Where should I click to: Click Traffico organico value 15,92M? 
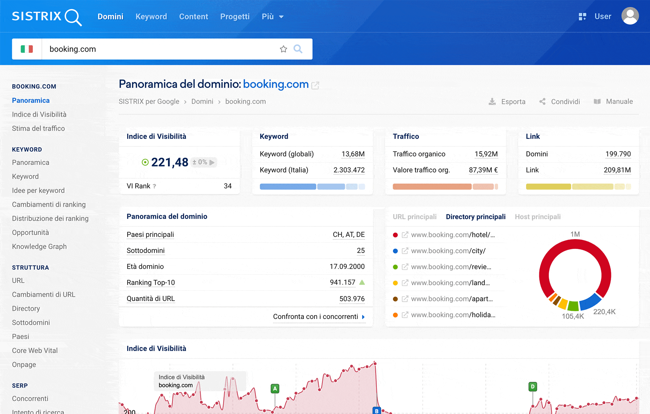[x=486, y=154]
